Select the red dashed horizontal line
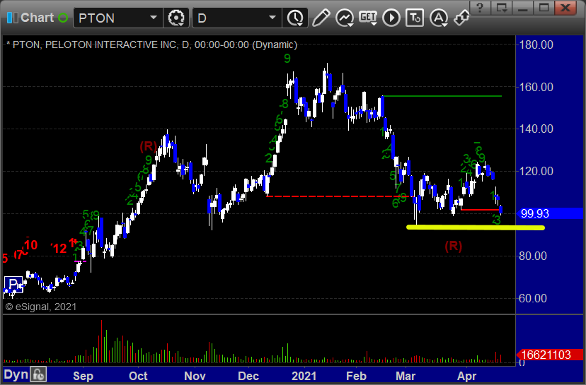586x385 pixels. tap(340, 196)
